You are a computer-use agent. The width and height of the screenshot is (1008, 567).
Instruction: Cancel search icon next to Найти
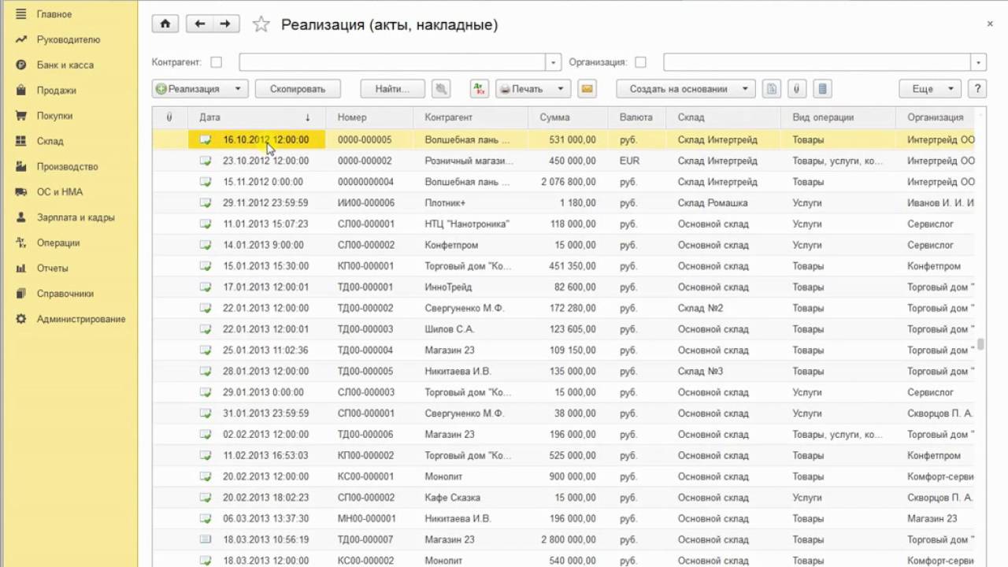441,89
